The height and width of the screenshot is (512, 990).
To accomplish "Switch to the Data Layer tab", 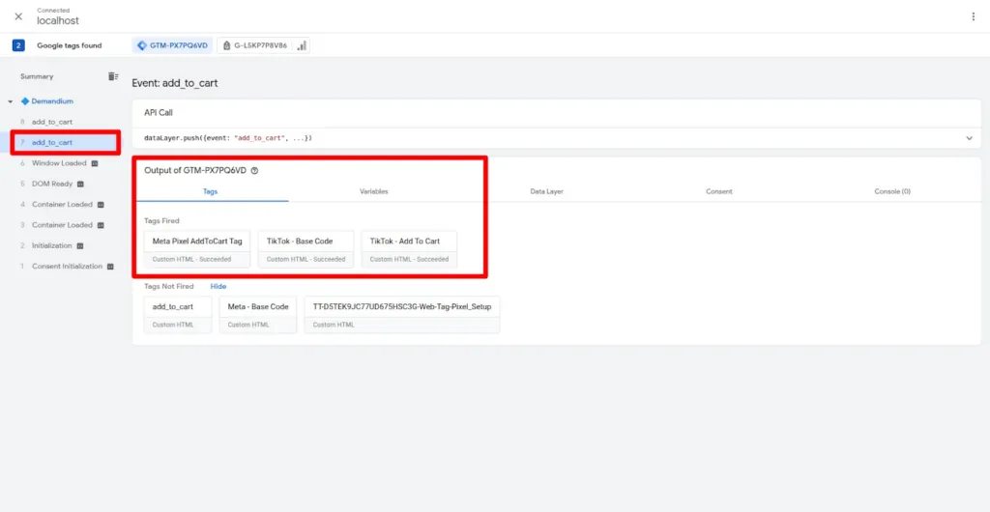I will pyautogui.click(x=547, y=191).
